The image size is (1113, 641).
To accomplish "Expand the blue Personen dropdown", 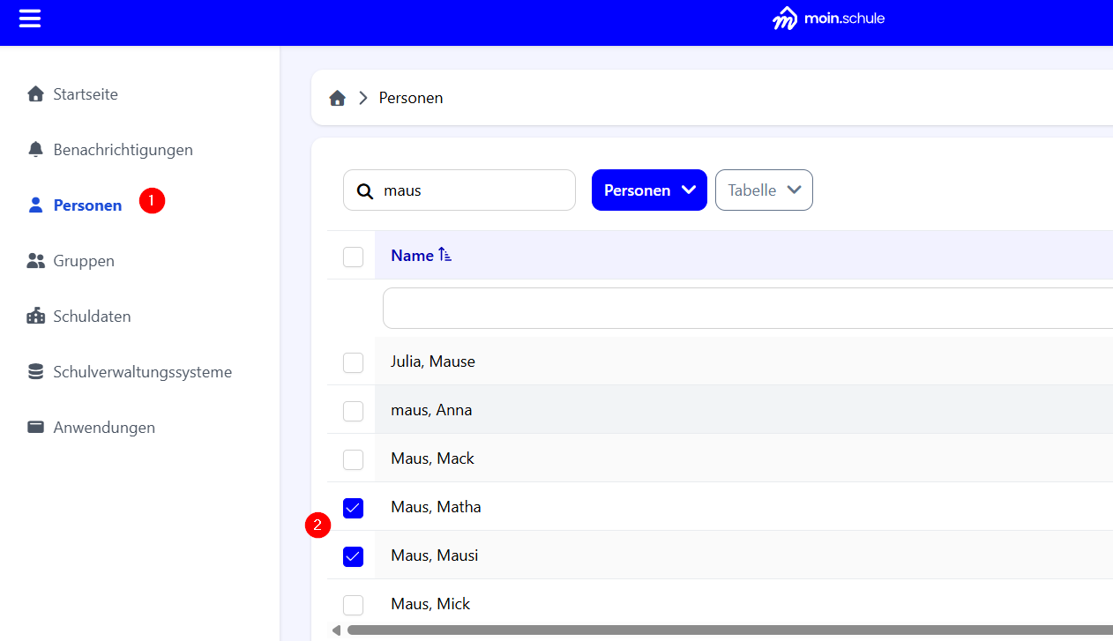I will (x=649, y=190).
